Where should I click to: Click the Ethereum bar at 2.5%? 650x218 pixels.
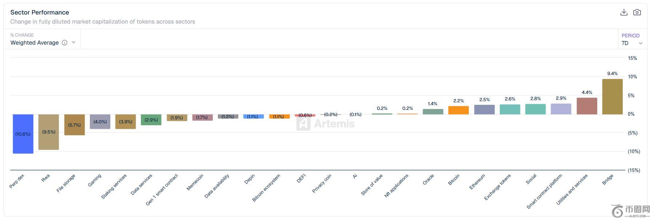(x=484, y=110)
